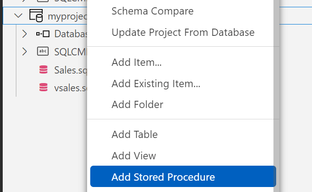
Task: Click the myproject database project icon
Action: coord(36,16)
